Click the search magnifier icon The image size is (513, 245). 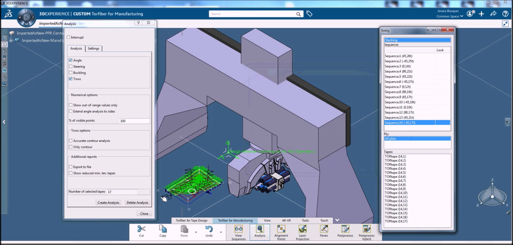[x=298, y=14]
